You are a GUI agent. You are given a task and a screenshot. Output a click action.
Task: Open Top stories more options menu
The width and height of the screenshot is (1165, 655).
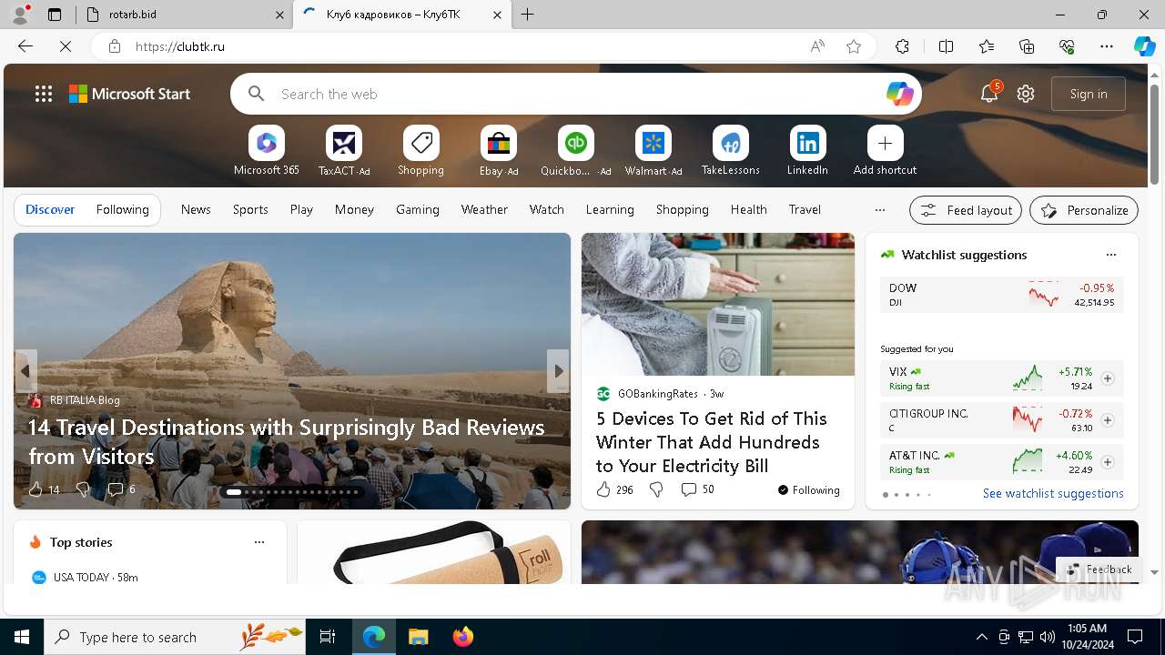coord(259,542)
